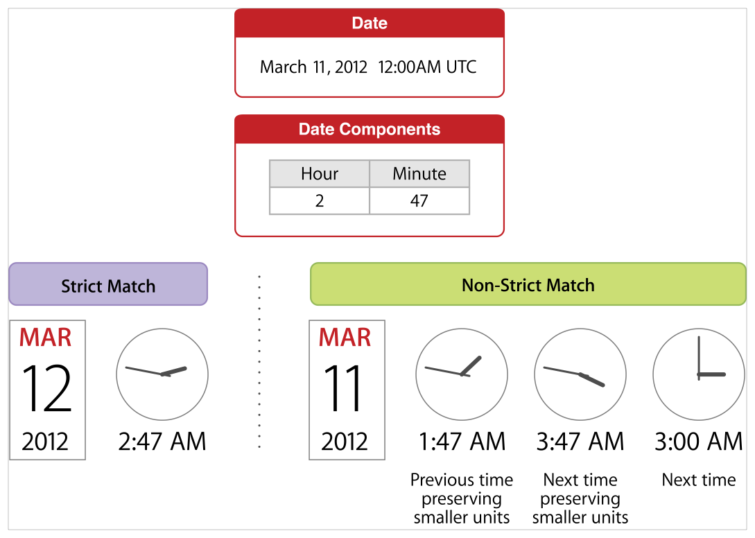Select the MAR 12 2012 calendar icon

click(47, 390)
